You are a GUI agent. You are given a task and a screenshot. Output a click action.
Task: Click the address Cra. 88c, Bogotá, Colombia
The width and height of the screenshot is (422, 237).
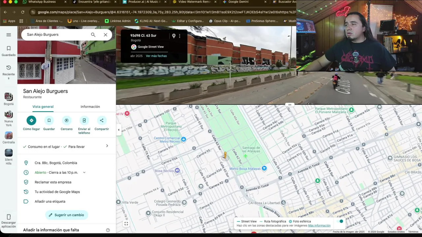pos(56,163)
